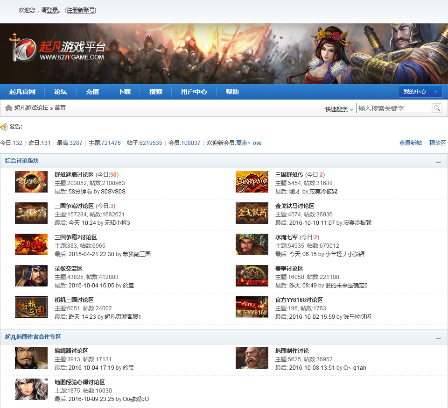Open 精华区 link
The width and height of the screenshot is (448, 408).
437,143
